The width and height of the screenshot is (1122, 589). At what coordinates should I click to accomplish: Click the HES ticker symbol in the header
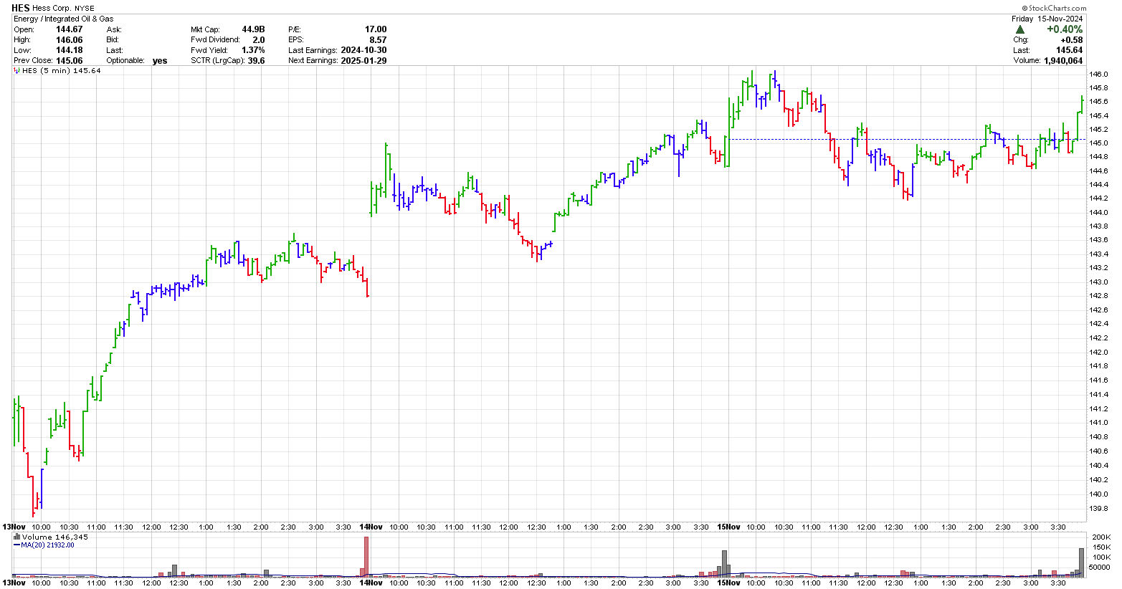[x=22, y=8]
